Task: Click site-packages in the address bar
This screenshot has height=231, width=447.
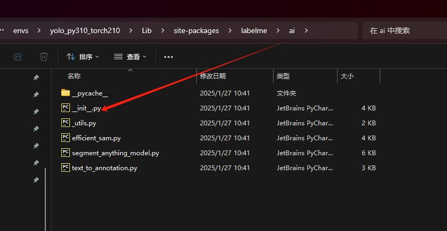Action: pyautogui.click(x=196, y=30)
